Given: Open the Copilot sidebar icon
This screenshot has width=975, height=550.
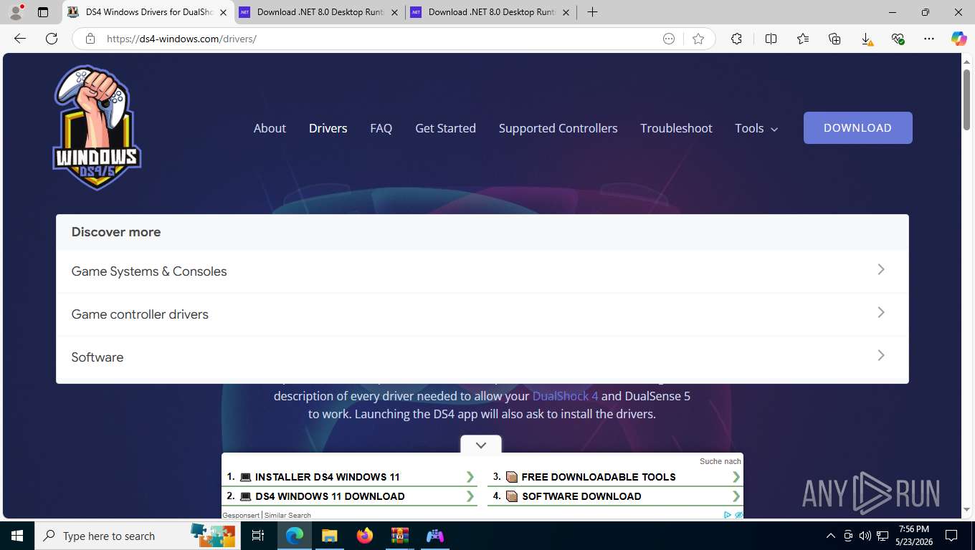Looking at the screenshot, I should click(x=959, y=39).
